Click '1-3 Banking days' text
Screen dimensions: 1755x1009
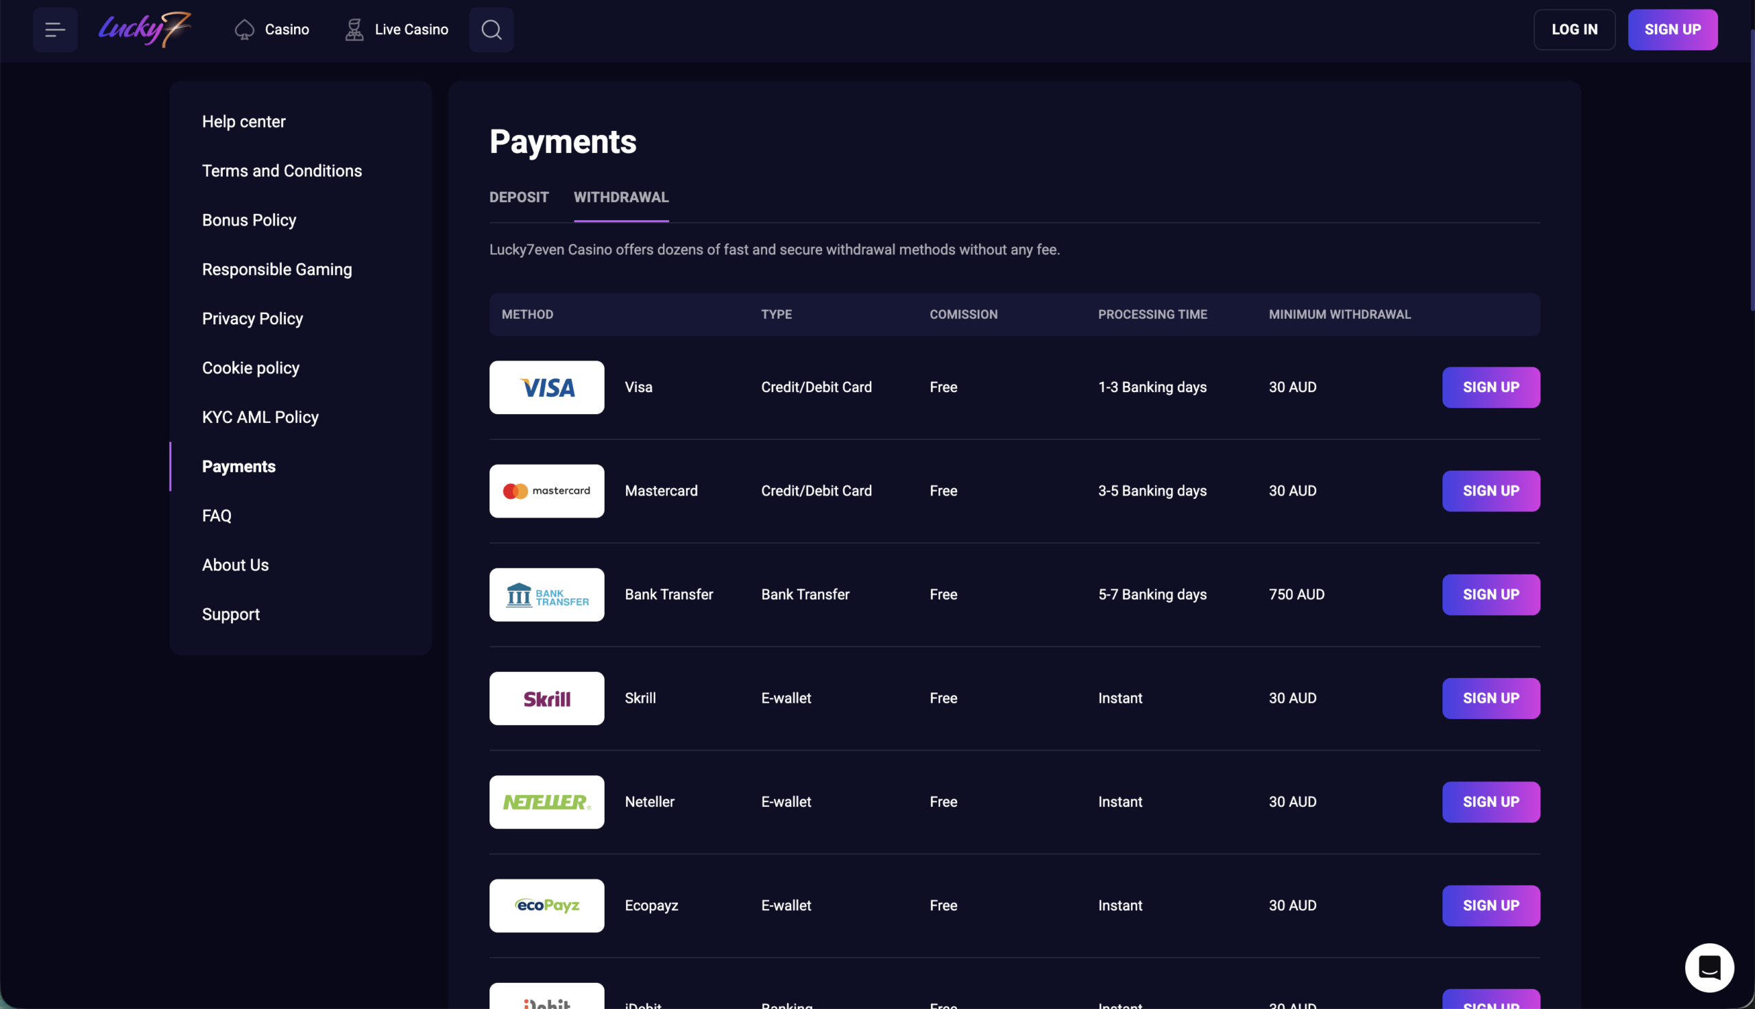[1152, 387]
